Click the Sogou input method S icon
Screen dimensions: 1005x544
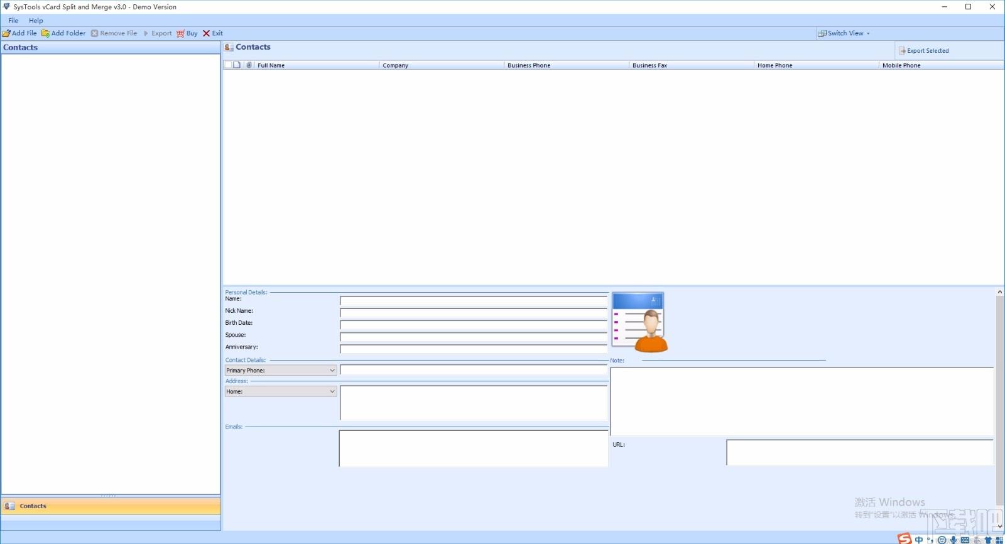pyautogui.click(x=904, y=539)
